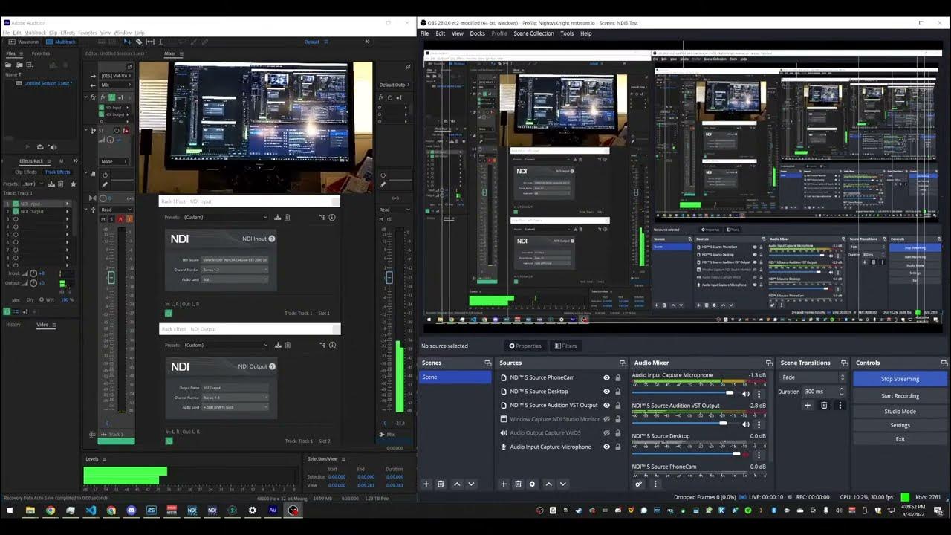951x535 pixels.
Task: Open Audition Multitrack menu
Action: [x=35, y=33]
